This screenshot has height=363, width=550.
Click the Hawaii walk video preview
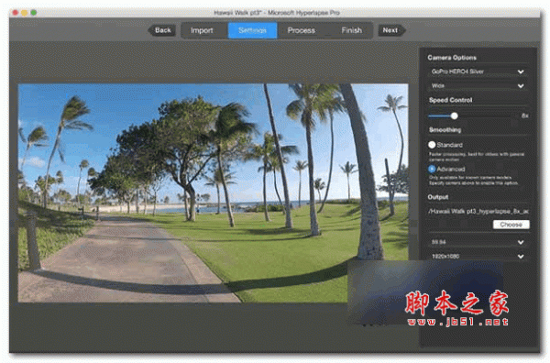[x=213, y=192]
